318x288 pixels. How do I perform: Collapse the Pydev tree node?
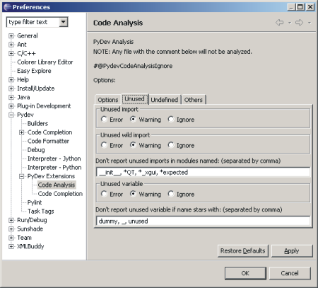point(11,115)
